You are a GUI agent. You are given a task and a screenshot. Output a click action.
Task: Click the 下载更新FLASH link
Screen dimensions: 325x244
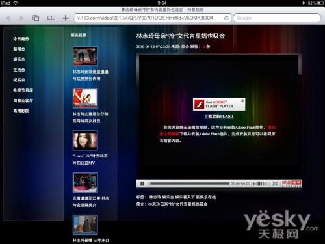pos(219,116)
